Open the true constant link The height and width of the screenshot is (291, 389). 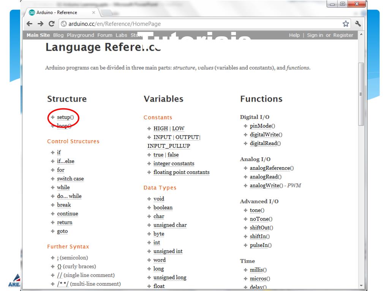click(x=158, y=155)
